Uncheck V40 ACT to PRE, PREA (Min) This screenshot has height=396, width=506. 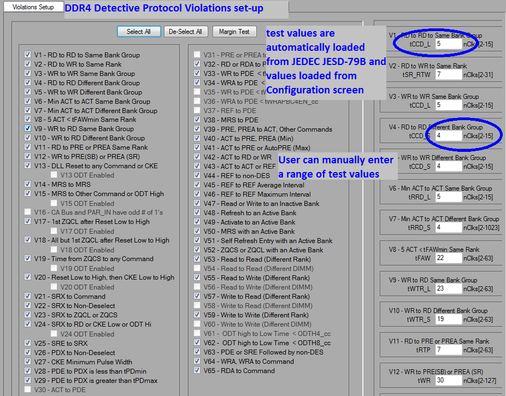(x=197, y=138)
